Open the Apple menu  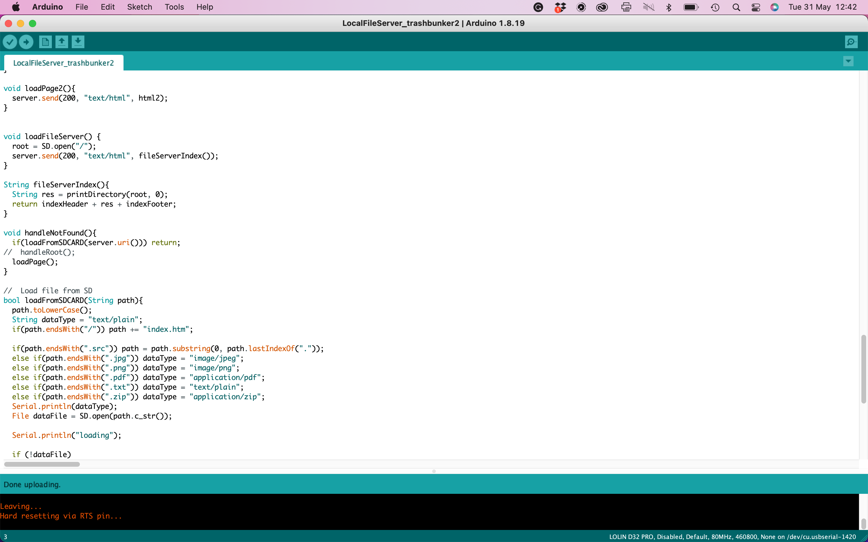point(16,7)
